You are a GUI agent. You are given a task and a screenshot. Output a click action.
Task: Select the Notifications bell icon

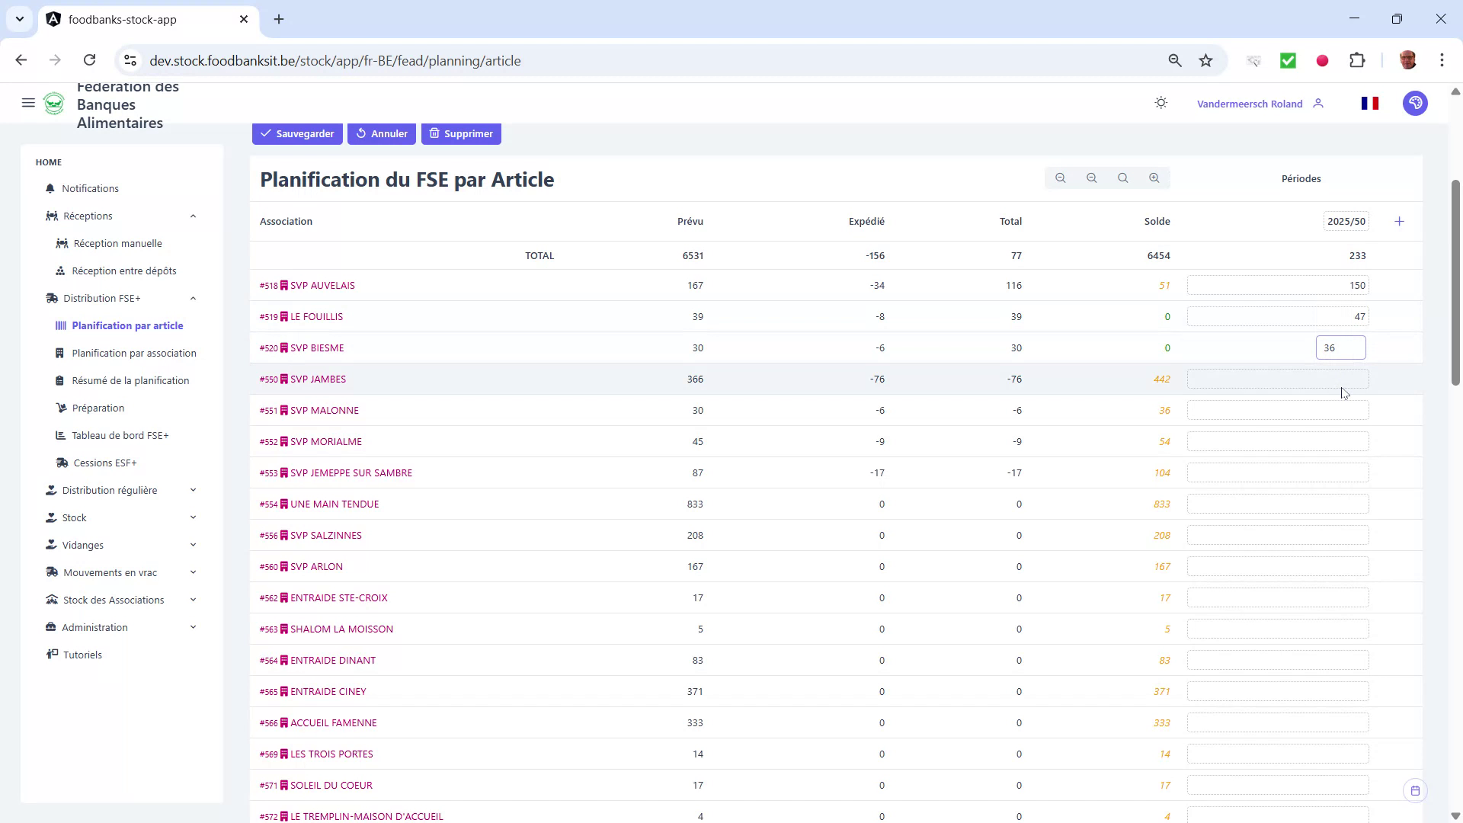coord(50,188)
